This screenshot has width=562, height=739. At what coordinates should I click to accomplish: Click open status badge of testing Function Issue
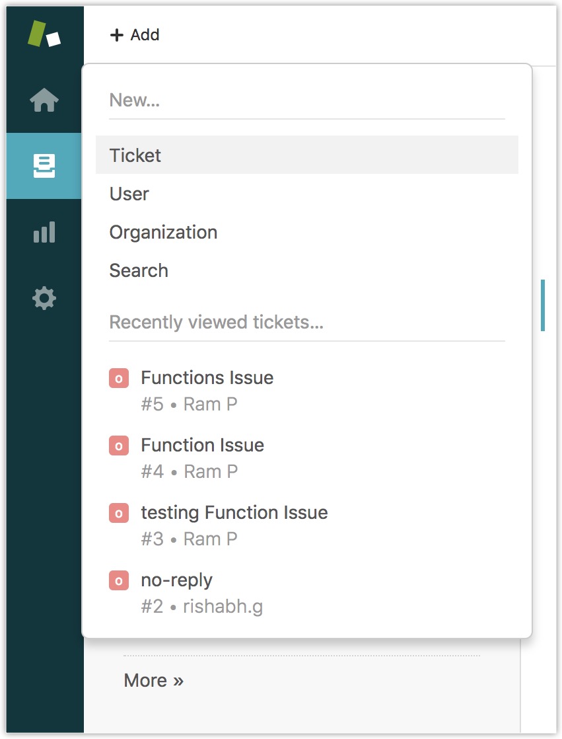click(119, 513)
